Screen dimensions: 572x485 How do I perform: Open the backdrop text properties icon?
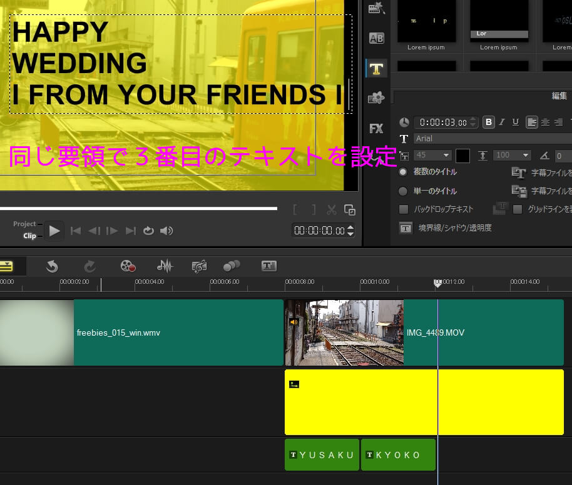pos(500,209)
